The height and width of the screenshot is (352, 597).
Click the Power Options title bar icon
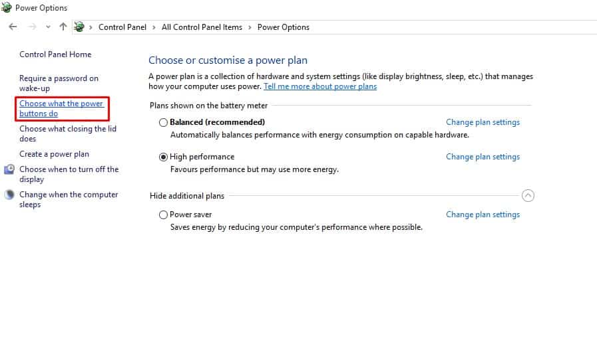(7, 8)
